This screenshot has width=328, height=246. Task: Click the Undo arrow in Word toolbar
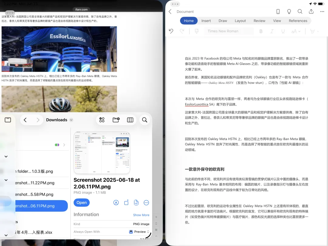tap(171, 31)
